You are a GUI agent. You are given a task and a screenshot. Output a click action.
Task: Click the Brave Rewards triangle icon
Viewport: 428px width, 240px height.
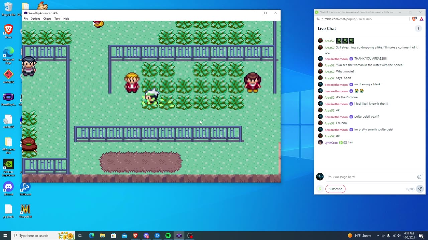point(421,19)
